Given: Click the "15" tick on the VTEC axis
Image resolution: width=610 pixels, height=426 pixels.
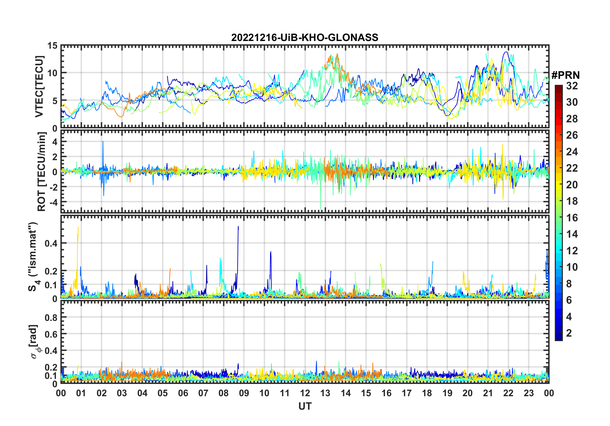Looking at the screenshot, I should 52,46.
